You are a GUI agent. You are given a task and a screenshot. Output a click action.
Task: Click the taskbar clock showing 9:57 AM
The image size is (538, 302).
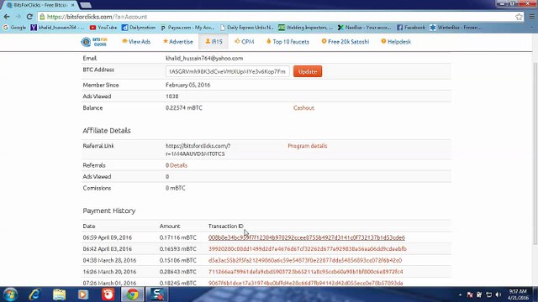point(518,294)
